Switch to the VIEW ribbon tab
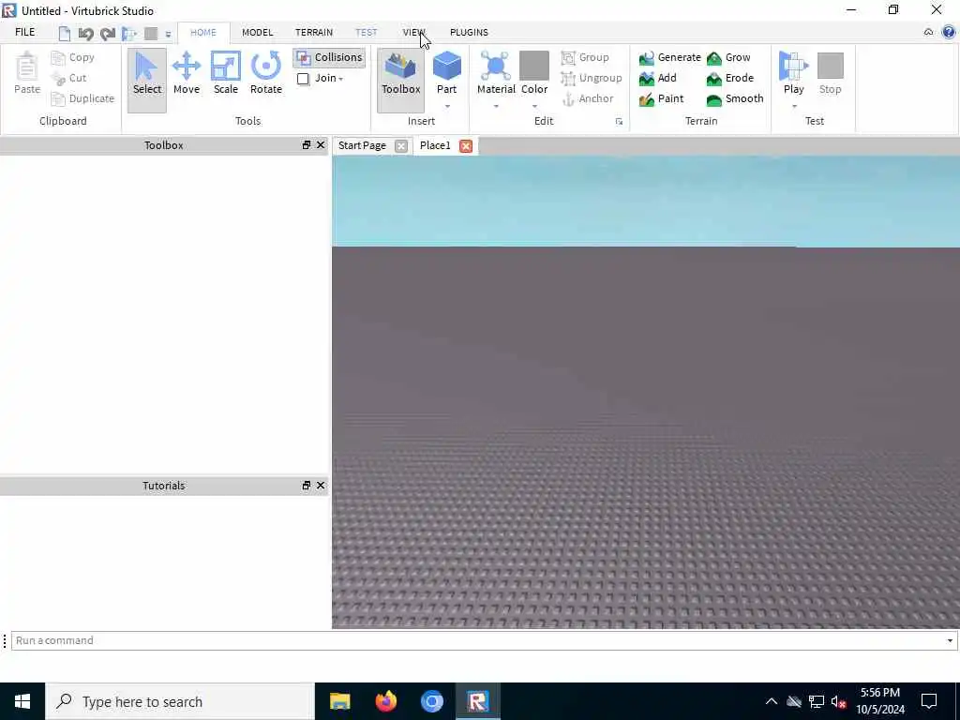This screenshot has height=720, width=960. click(x=413, y=33)
